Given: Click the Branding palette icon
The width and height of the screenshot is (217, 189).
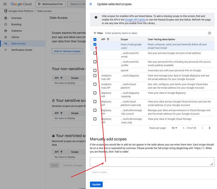Looking at the screenshot, I should coord(6,24).
